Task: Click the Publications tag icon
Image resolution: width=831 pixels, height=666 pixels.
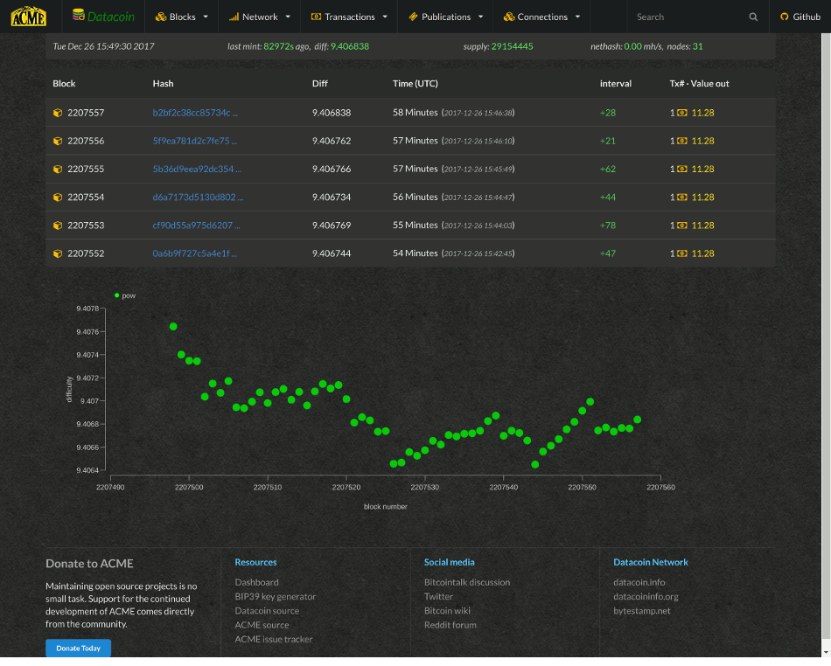Action: point(414,17)
